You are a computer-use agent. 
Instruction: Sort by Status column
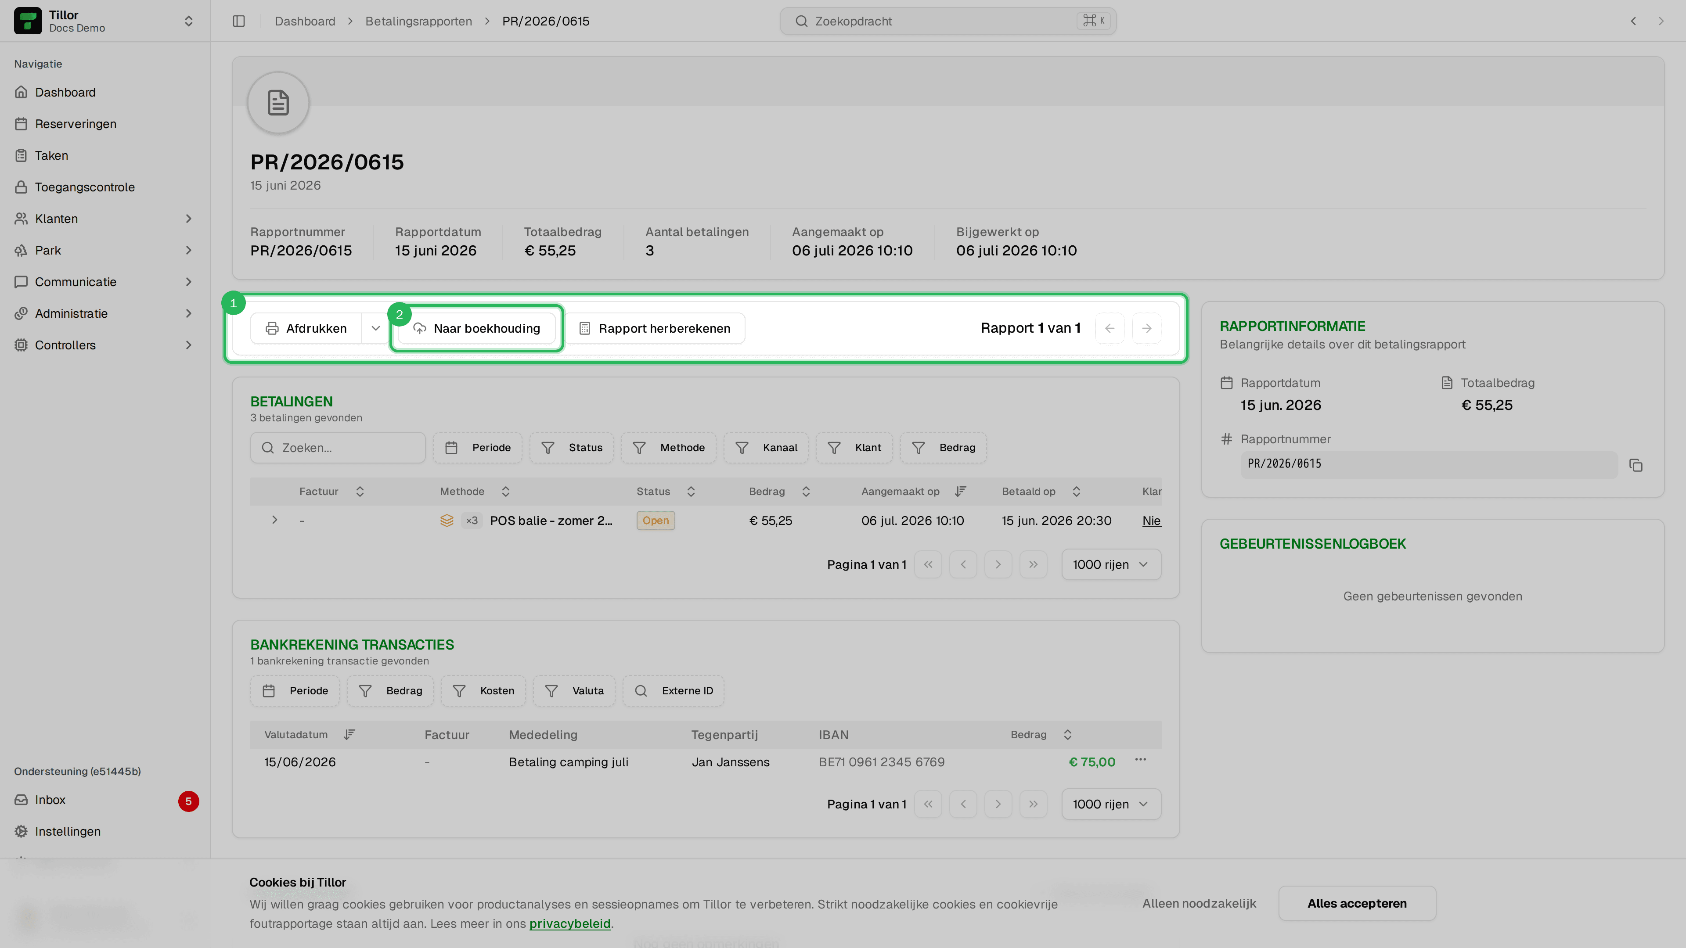click(666, 492)
